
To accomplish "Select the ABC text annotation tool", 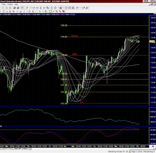I will click(21, 11).
